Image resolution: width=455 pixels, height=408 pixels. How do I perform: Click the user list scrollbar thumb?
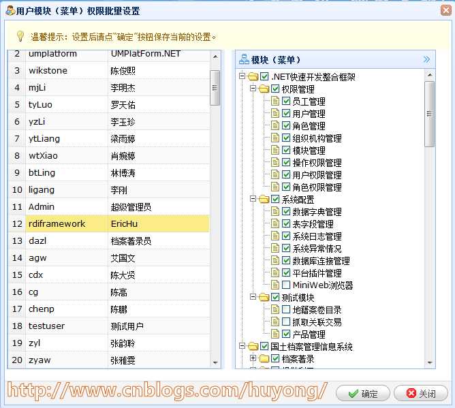[215, 88]
